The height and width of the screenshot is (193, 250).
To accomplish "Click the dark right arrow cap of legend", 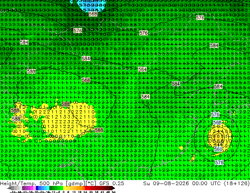I will tap(114, 188).
